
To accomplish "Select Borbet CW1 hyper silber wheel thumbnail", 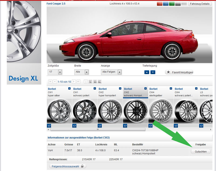I will tap(59, 111).
